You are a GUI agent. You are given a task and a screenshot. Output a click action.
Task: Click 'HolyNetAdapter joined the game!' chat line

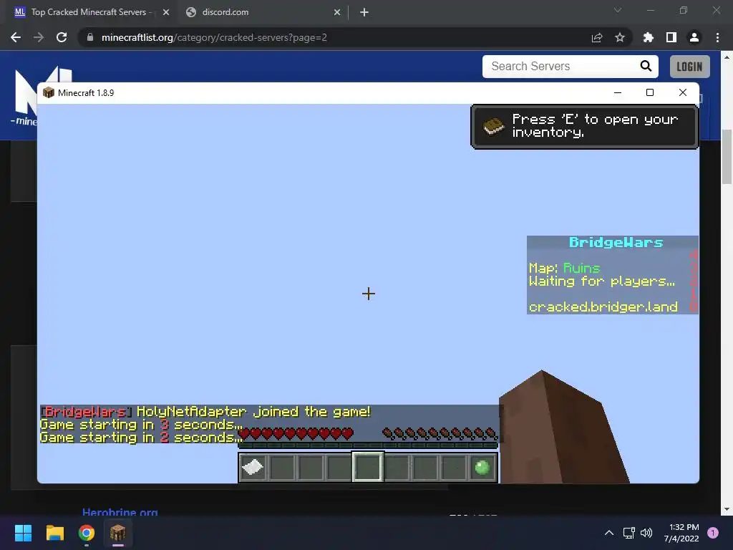[205, 412]
